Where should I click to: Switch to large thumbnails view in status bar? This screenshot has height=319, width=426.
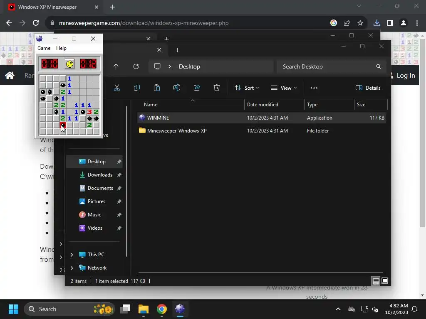click(385, 281)
